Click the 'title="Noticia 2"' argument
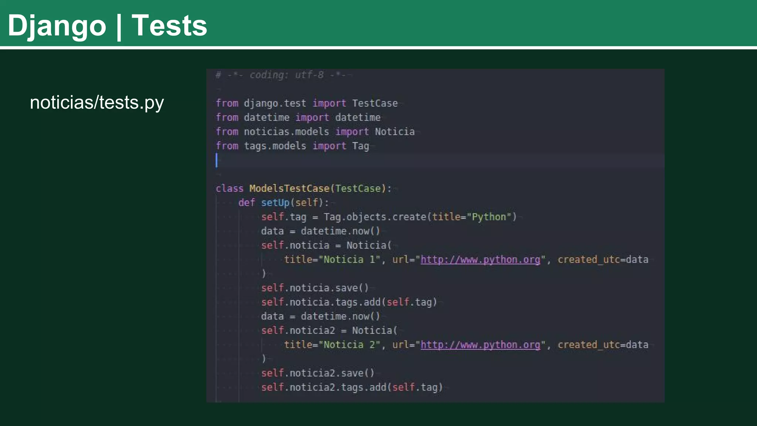 [332, 345]
